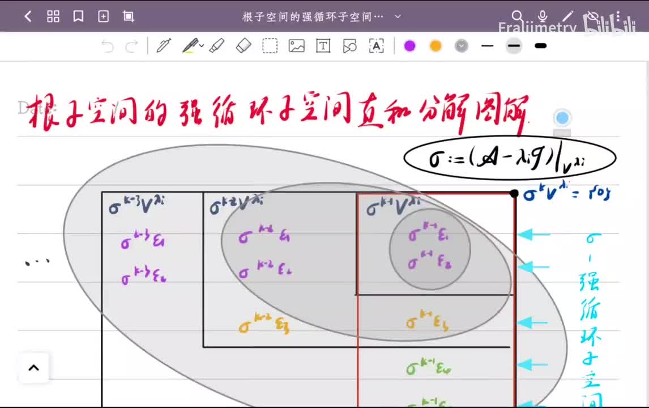The width and height of the screenshot is (649, 408).
Task: Select the framed-A text scan tool
Action: pyautogui.click(x=376, y=45)
